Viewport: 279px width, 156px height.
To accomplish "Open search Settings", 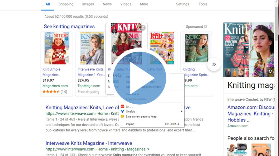I will click(x=182, y=4).
